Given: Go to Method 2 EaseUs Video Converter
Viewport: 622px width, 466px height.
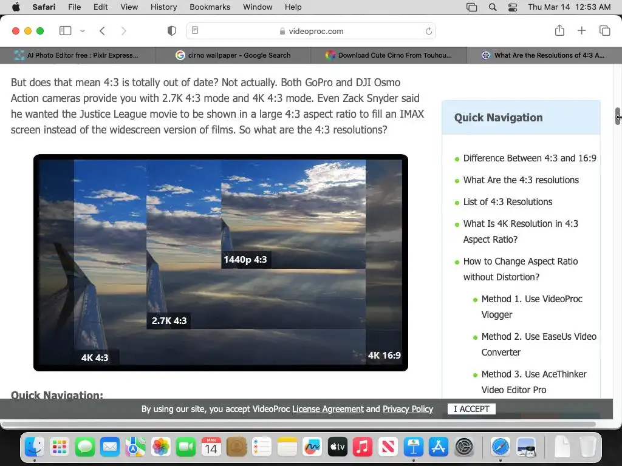Looking at the screenshot, I should pyautogui.click(x=539, y=345).
